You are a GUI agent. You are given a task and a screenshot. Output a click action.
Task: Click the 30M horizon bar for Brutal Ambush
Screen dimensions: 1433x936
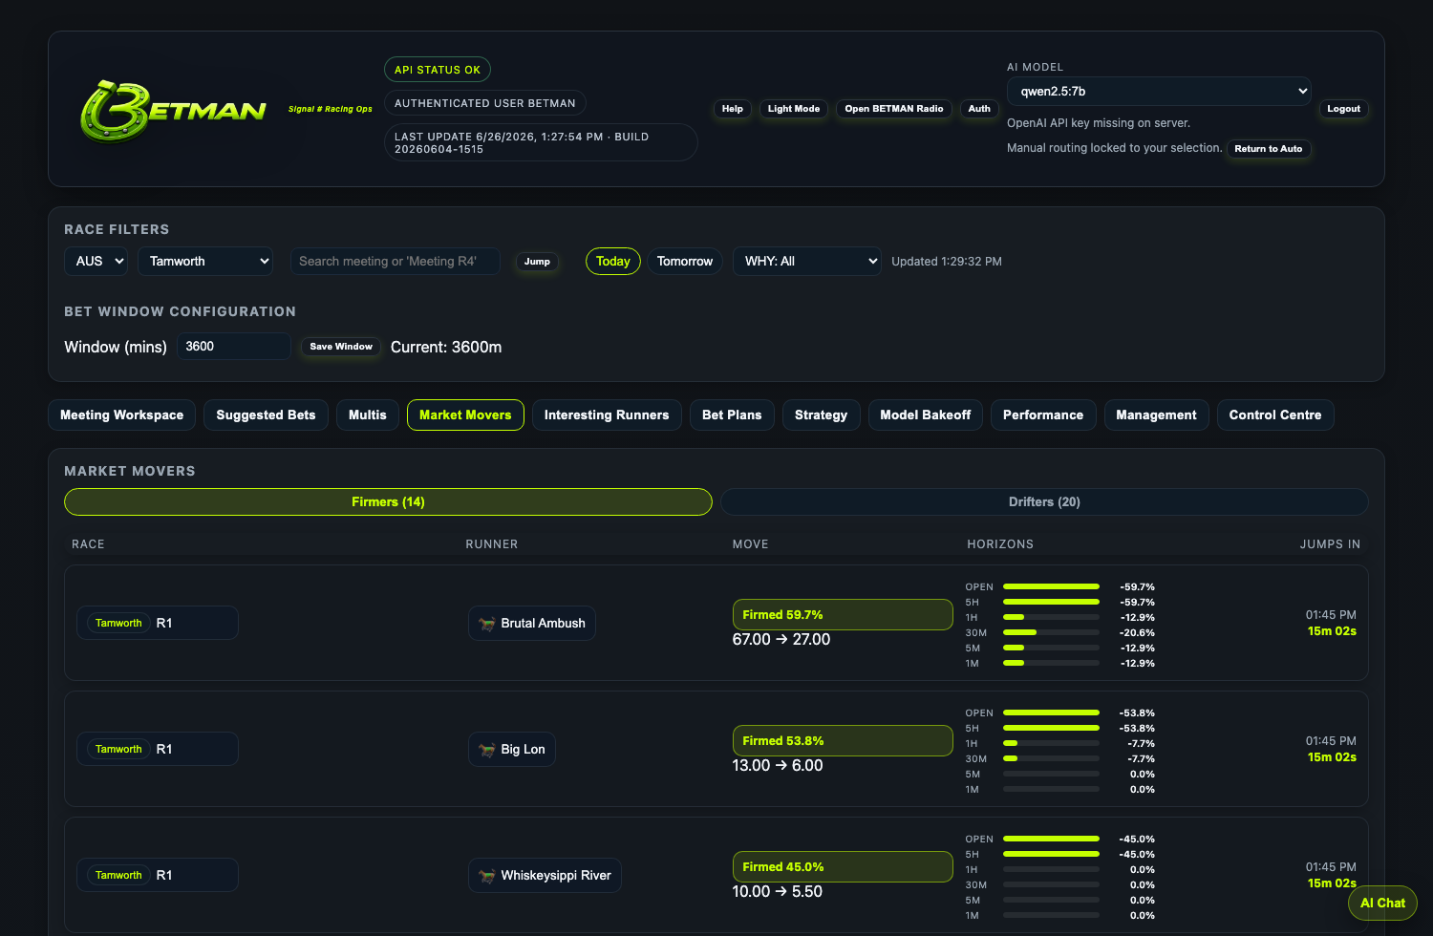click(1051, 632)
